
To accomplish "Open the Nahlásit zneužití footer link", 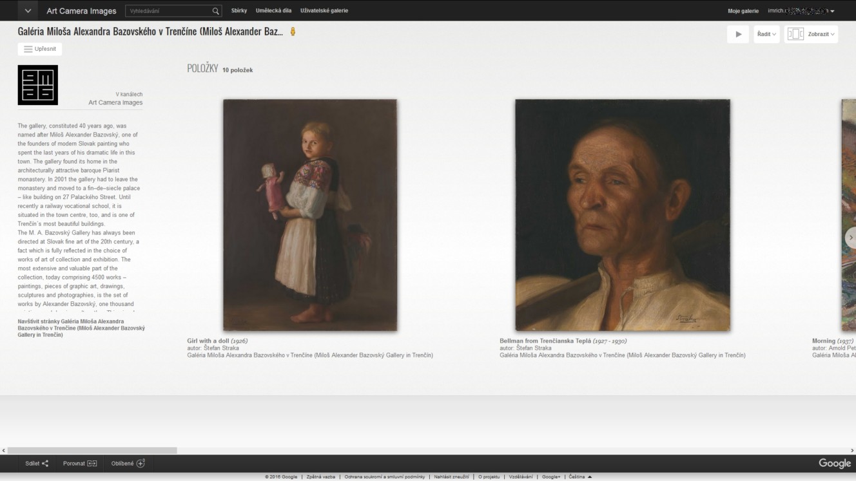I will [451, 477].
